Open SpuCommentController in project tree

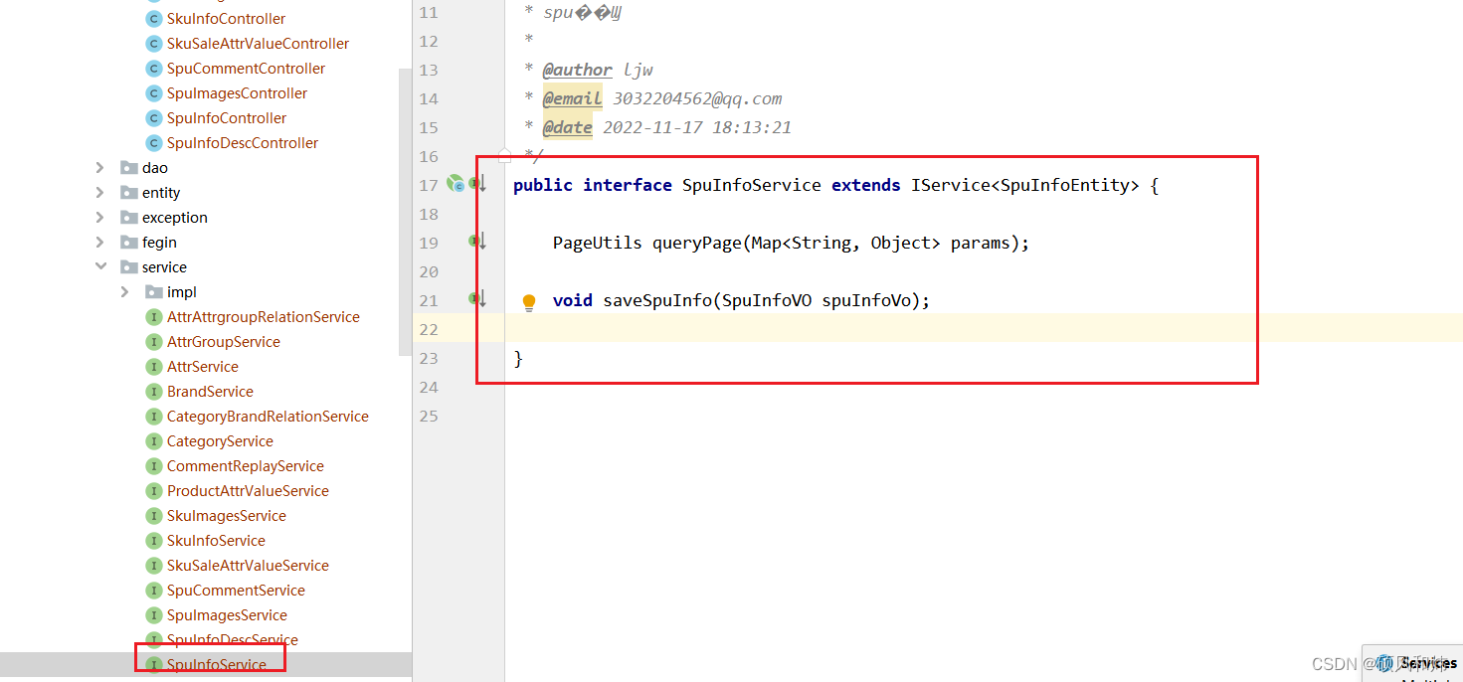[x=246, y=69]
